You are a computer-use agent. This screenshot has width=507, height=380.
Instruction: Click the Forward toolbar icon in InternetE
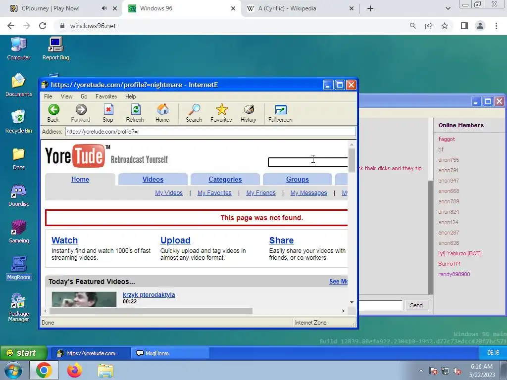[x=81, y=113]
